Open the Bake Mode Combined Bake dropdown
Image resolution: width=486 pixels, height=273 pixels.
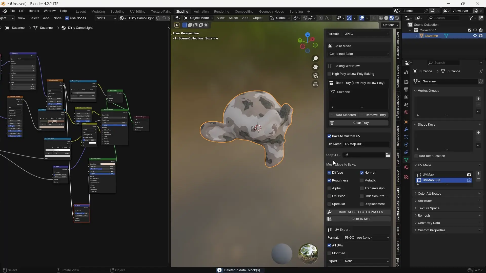[359, 54]
